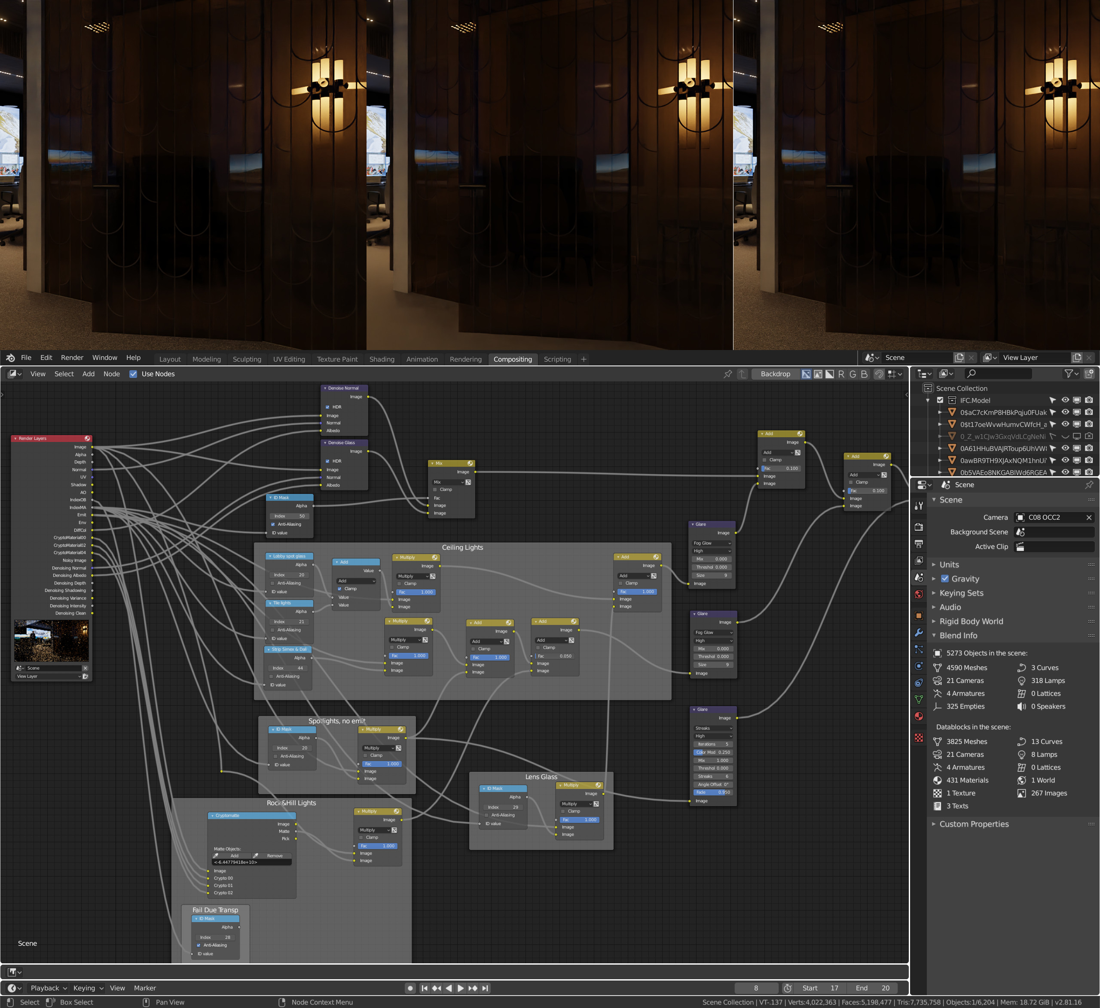Viewport: 1100px width, 1008px height.
Task: Expand the Audio panel
Action: 934,607
